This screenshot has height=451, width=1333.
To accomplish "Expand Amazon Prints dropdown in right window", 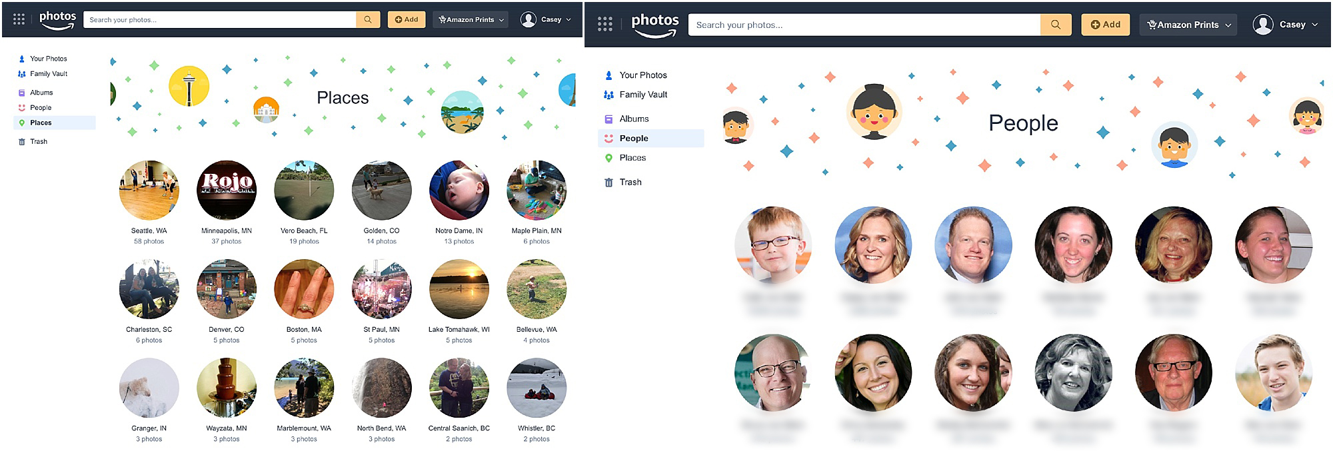I will point(1188,25).
